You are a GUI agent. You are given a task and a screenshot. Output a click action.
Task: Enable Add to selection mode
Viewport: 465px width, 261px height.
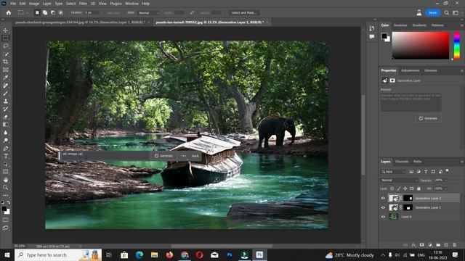coord(45,13)
